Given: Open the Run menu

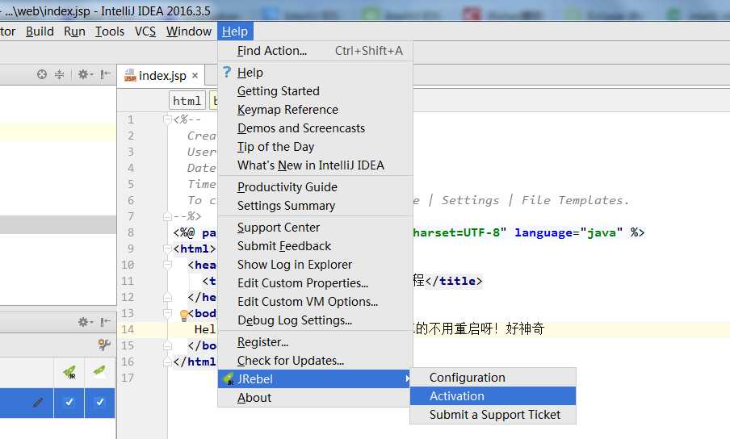Looking at the screenshot, I should 74,31.
